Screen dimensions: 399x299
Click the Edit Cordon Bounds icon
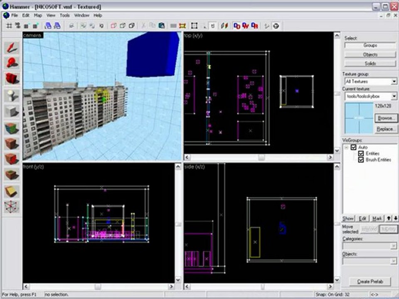point(182,26)
